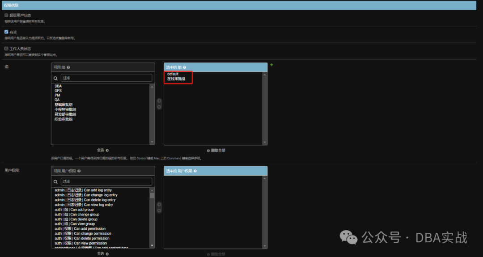
Task: Click available permissions list scroll-up arrow
Action: coord(152,191)
